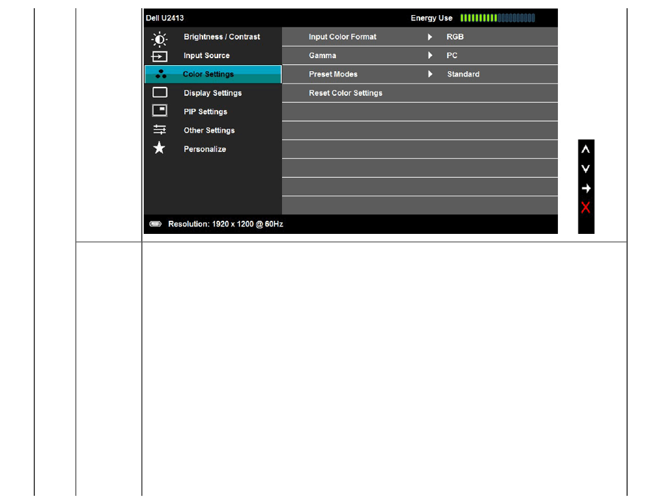Open Brightness / Contrast menu
Screen dimensions: 653x504
point(213,37)
